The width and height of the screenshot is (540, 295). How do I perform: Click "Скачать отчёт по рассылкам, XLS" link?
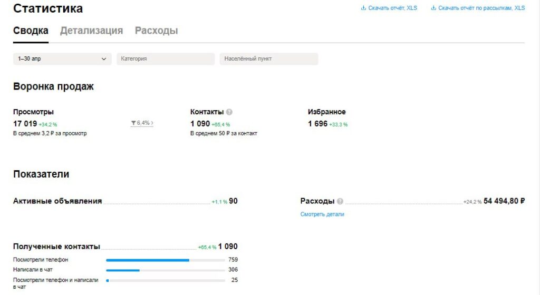coord(481,8)
